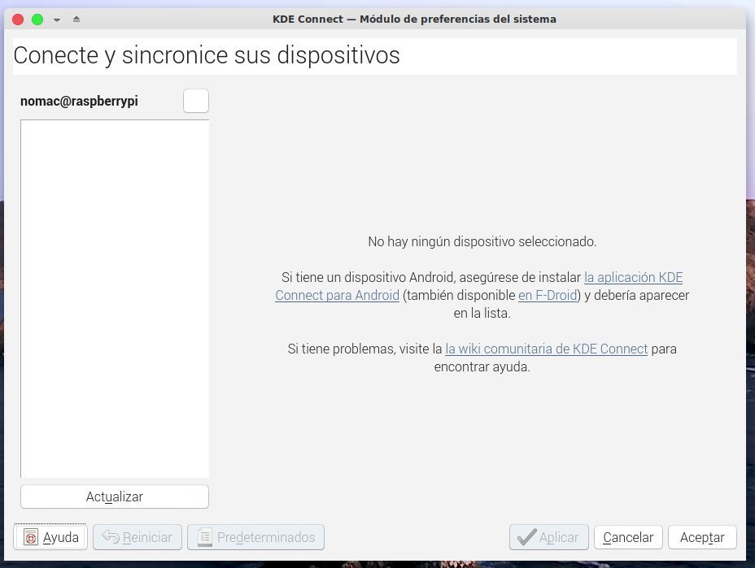The width and height of the screenshot is (755, 568).
Task: Click the Reiniciar button
Action: 137,537
